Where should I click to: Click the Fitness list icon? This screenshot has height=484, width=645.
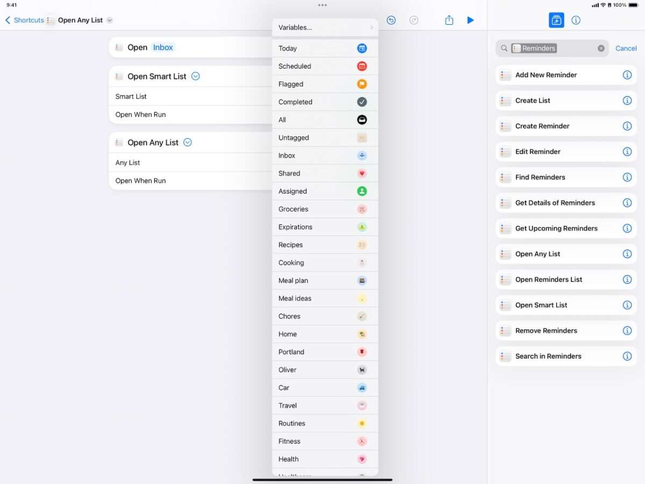362,441
